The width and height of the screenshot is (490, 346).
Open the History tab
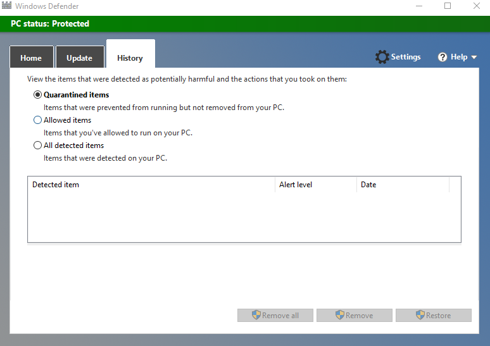point(130,54)
